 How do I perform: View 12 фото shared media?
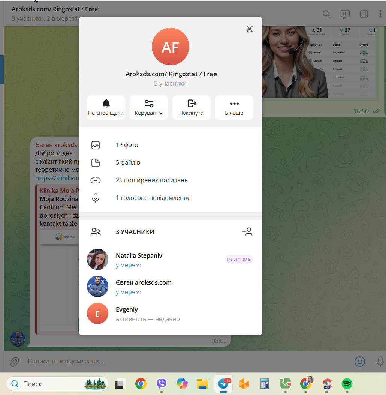[171, 145]
